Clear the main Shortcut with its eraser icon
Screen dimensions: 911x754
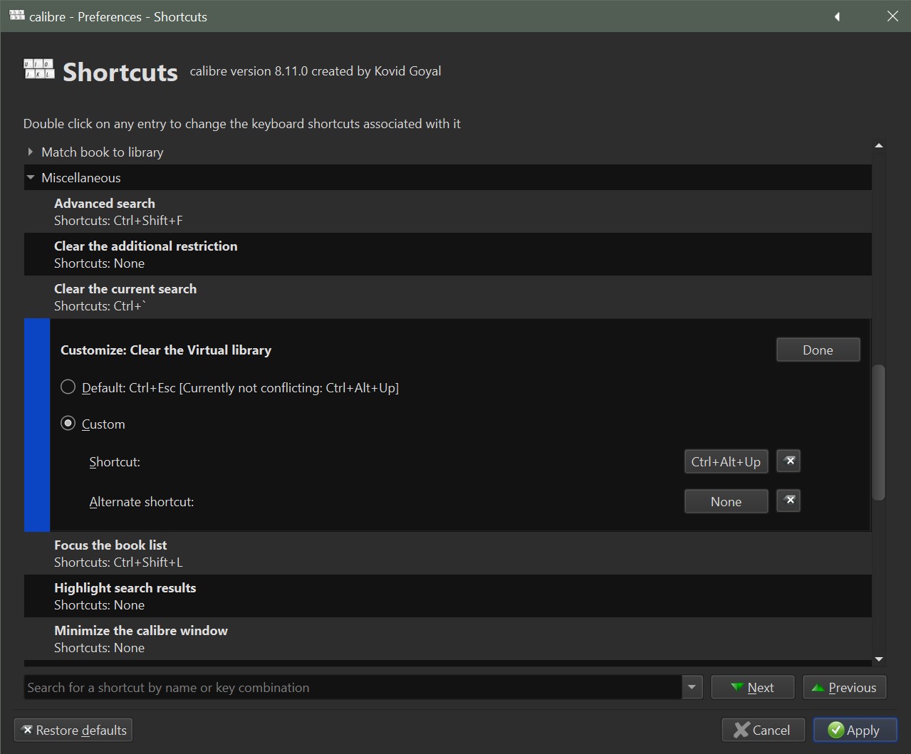(788, 461)
